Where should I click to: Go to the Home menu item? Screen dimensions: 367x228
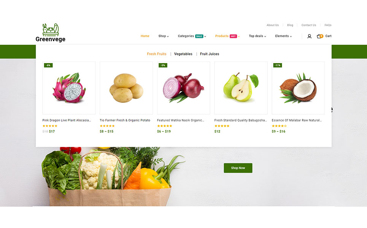[145, 36]
